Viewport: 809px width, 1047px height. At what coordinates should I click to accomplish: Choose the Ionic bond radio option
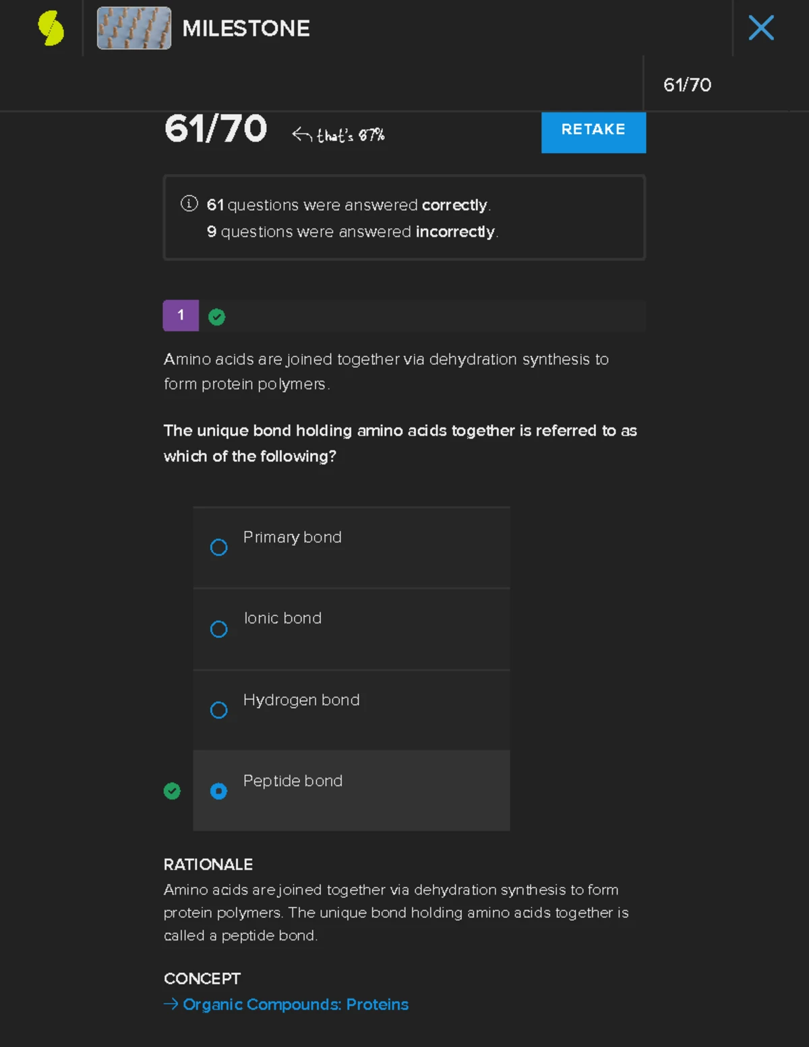(218, 629)
